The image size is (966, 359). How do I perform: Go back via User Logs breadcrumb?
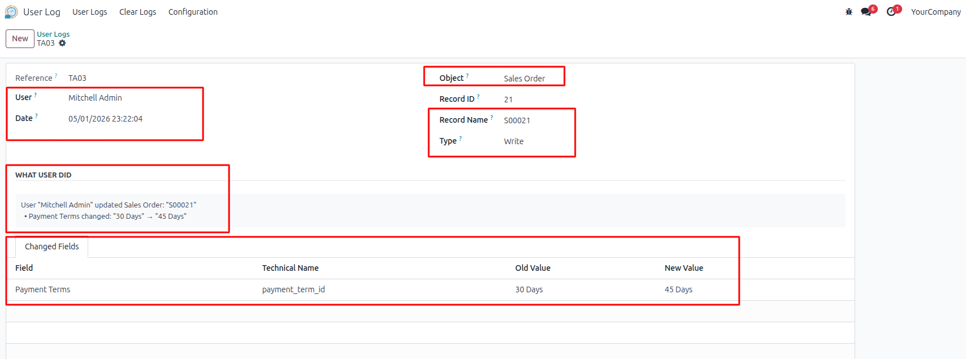pyautogui.click(x=53, y=34)
